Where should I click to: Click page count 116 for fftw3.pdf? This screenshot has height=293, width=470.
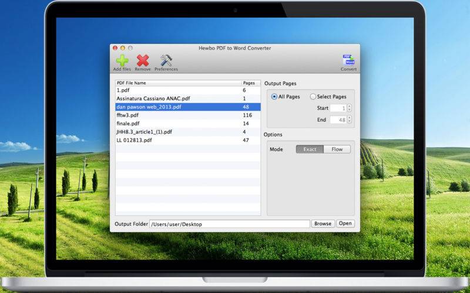247,115
